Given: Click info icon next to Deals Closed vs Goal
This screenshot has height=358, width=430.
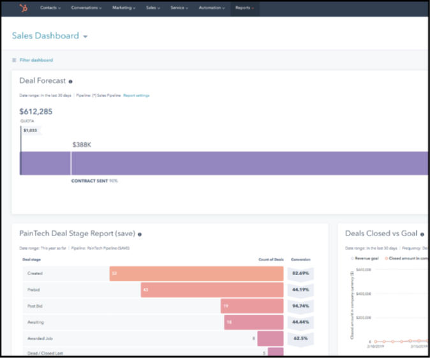Looking at the screenshot, I should pyautogui.click(x=427, y=234).
